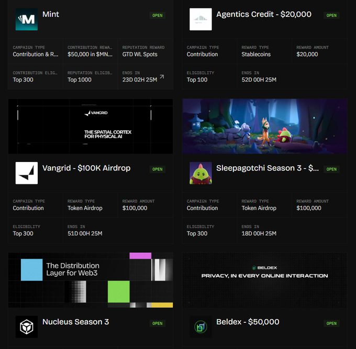Open 'Sleepagotchi Season 3' campaign title
The image size is (356, 349).
[268, 168]
